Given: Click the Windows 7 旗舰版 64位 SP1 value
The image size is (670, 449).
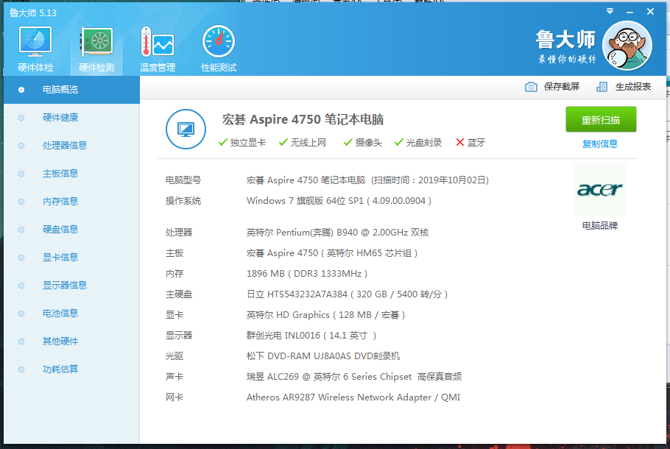Looking at the screenshot, I should coord(339,201).
